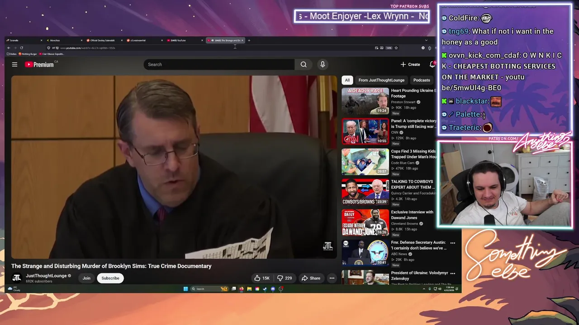The width and height of the screenshot is (579, 325).
Task: Open Windows Start menu
Action: [185, 289]
